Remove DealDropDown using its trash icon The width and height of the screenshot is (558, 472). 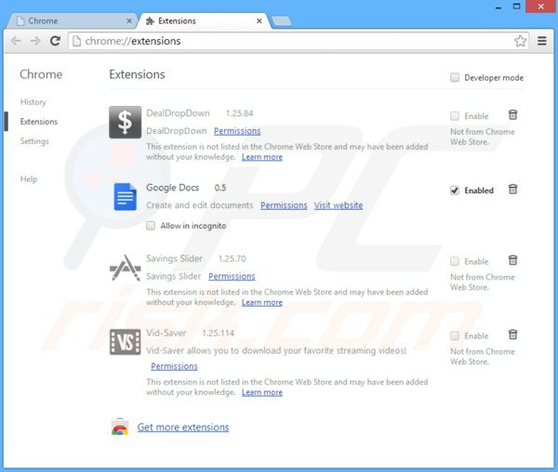[512, 115]
